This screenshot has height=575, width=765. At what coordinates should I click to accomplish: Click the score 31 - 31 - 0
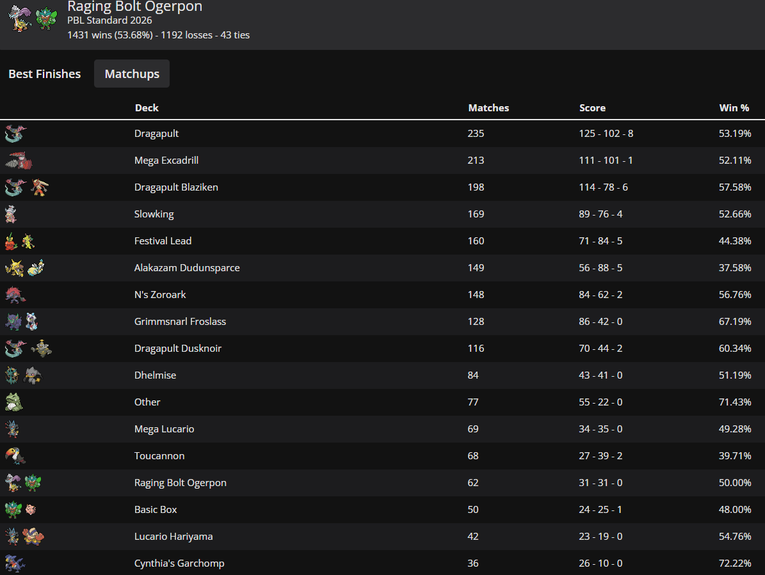pos(600,482)
